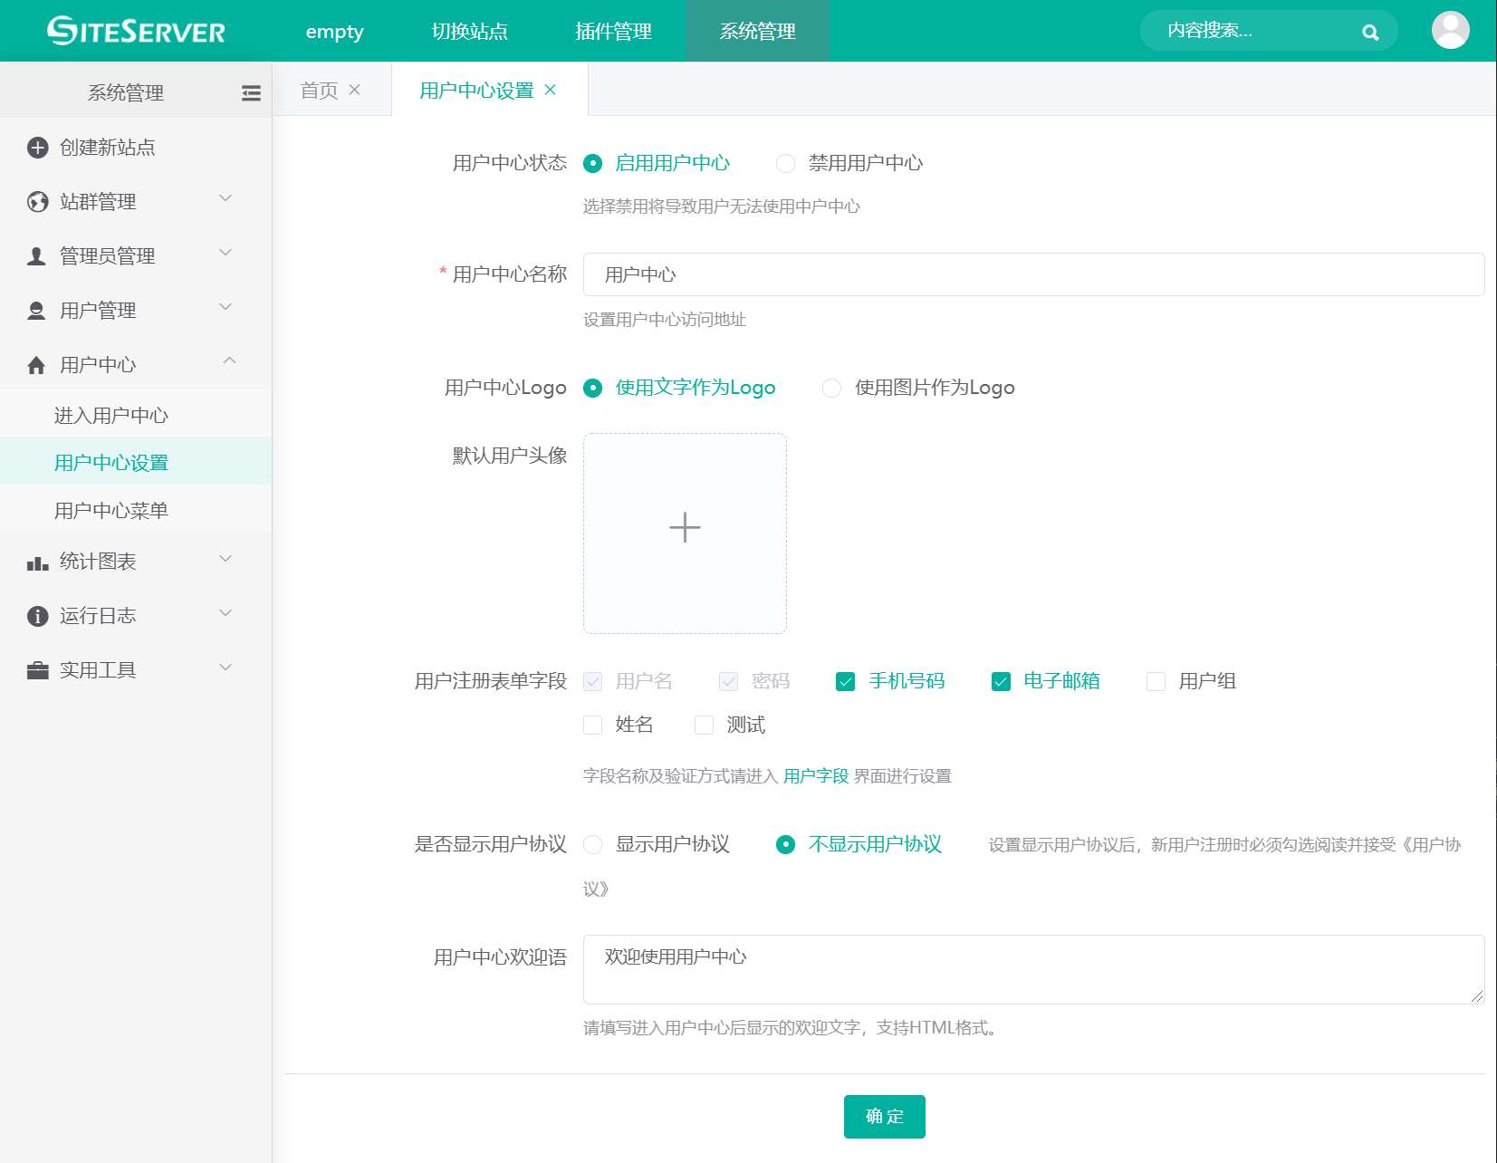Click the briefcase icon for 实用工具

pos(37,671)
